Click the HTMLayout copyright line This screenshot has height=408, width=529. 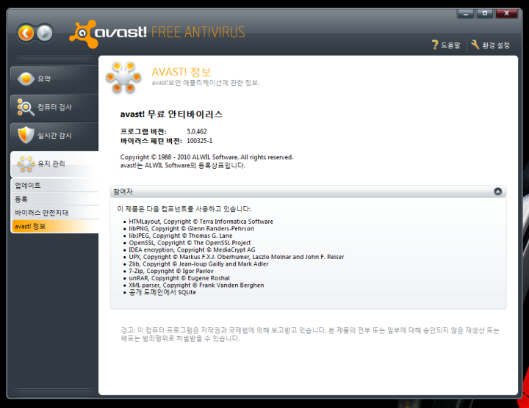201,222
